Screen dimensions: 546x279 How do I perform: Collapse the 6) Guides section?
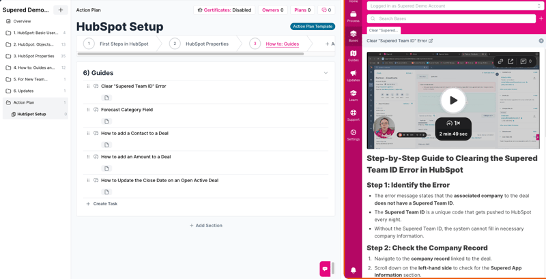point(326,73)
